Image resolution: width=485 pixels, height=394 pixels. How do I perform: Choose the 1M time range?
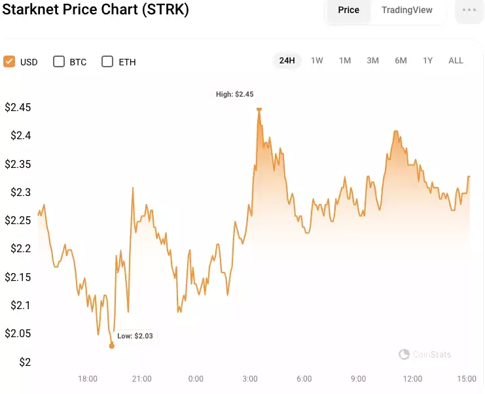coord(345,61)
